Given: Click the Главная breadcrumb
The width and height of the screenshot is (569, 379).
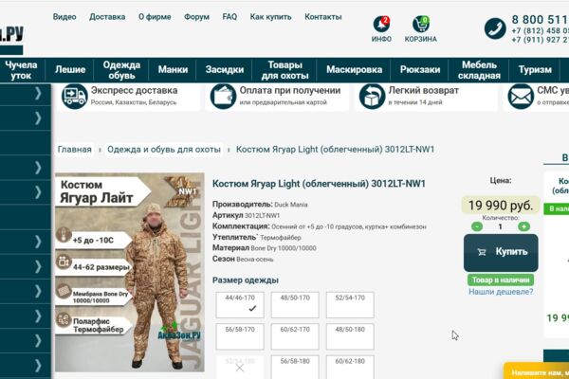Looking at the screenshot, I should coord(74,150).
